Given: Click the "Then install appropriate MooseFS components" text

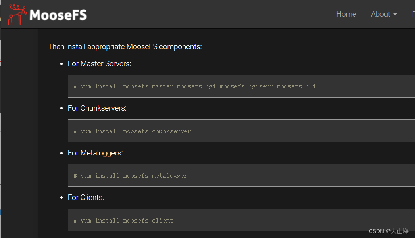Looking at the screenshot, I should pos(125,46).
